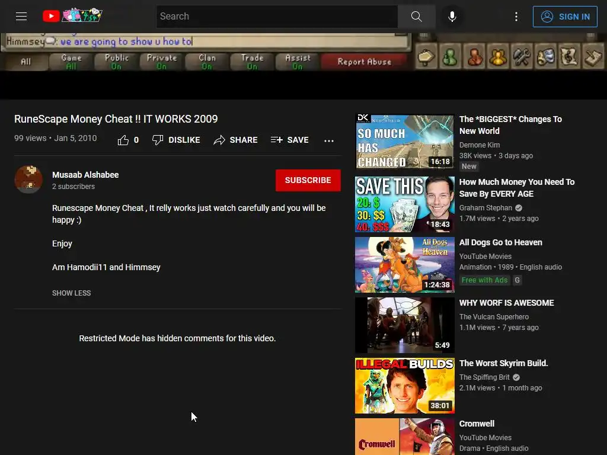Screen dimensions: 607x455
Task: Open the emotes masks icon in game
Action: [x=545, y=57]
